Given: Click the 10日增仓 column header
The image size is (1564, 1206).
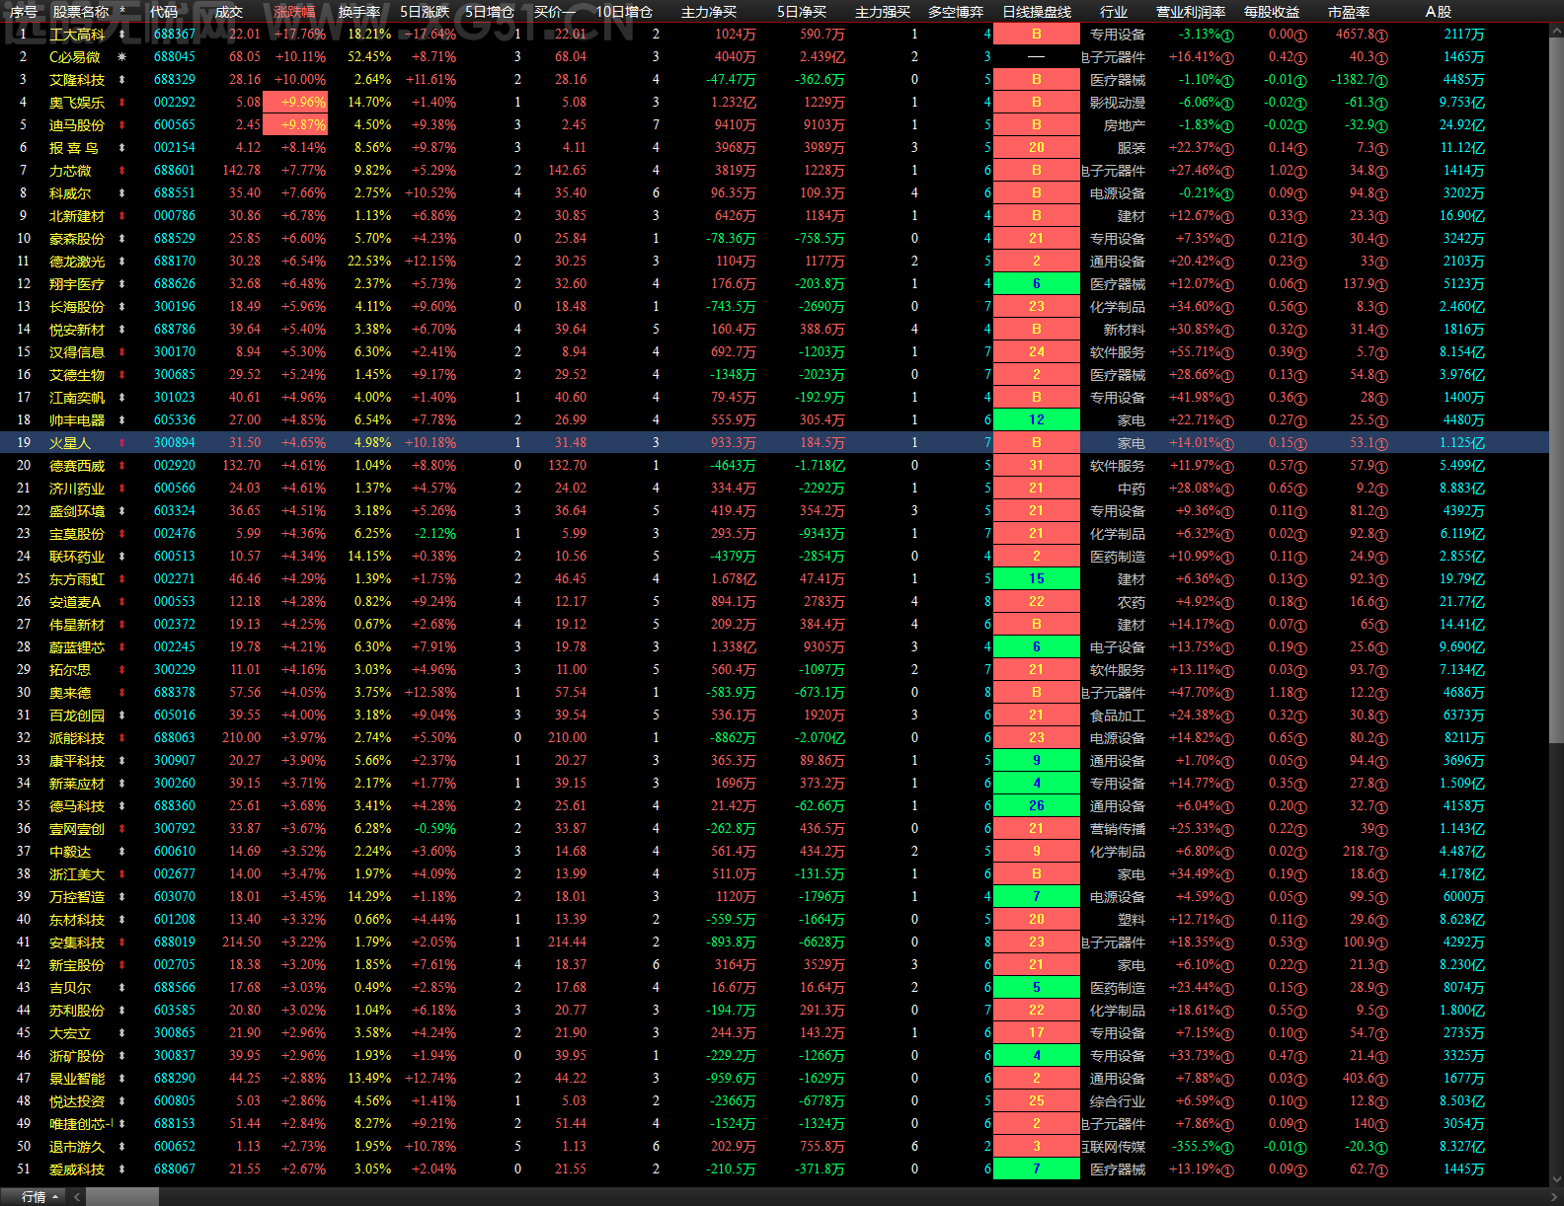Looking at the screenshot, I should [x=624, y=12].
